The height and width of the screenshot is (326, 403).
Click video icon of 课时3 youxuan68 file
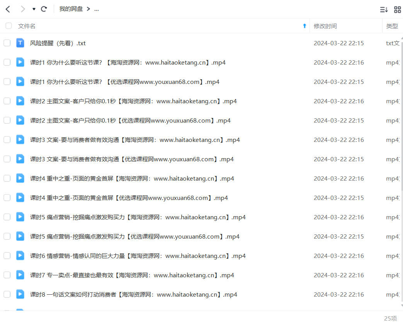[20, 159]
